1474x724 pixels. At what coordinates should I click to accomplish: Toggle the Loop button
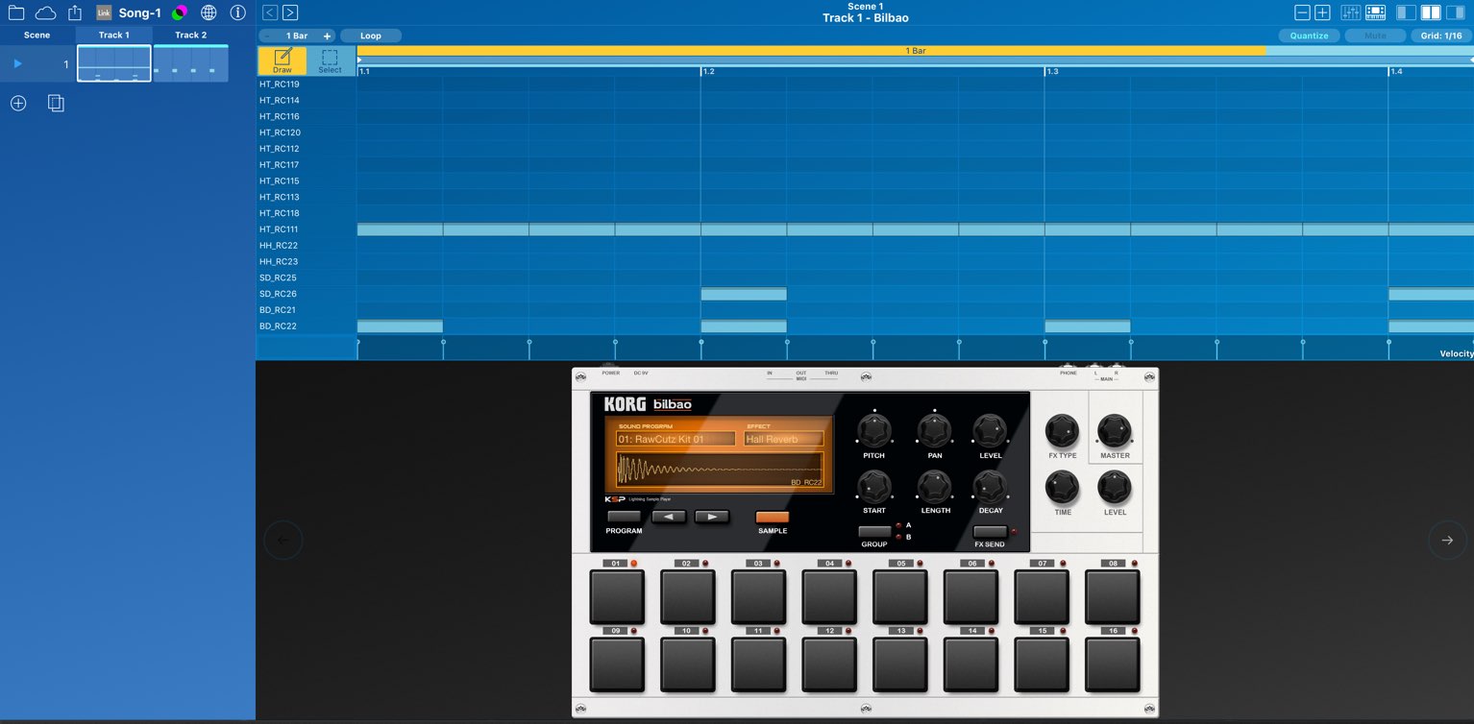(x=371, y=36)
